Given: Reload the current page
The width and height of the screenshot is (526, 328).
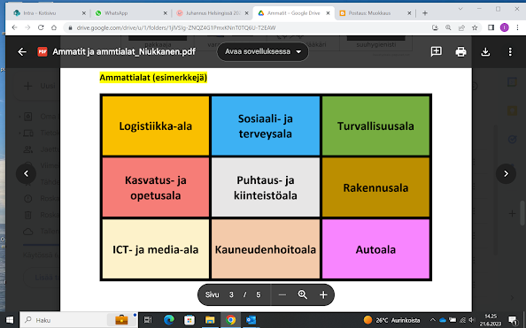Looking at the screenshot, I should click(41, 27).
